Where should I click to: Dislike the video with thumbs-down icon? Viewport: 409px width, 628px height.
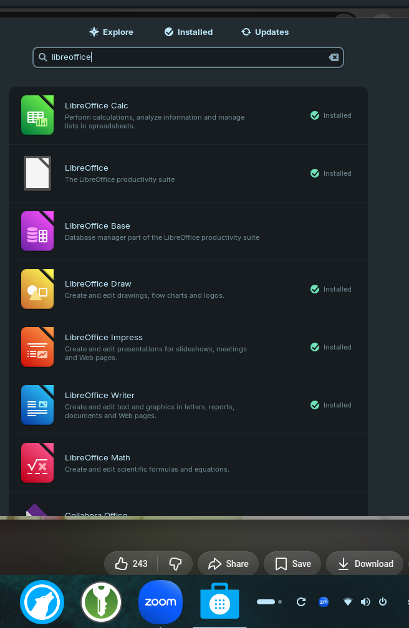(175, 563)
